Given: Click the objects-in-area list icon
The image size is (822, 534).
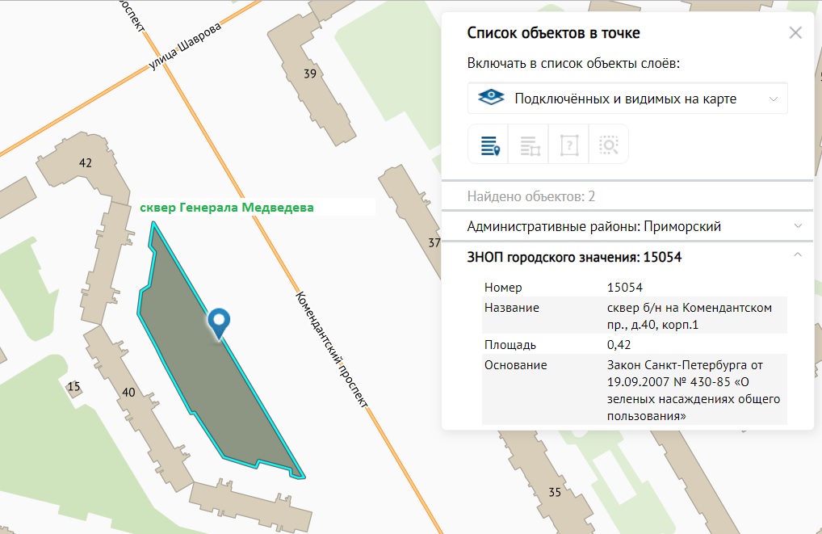Looking at the screenshot, I should (x=530, y=145).
